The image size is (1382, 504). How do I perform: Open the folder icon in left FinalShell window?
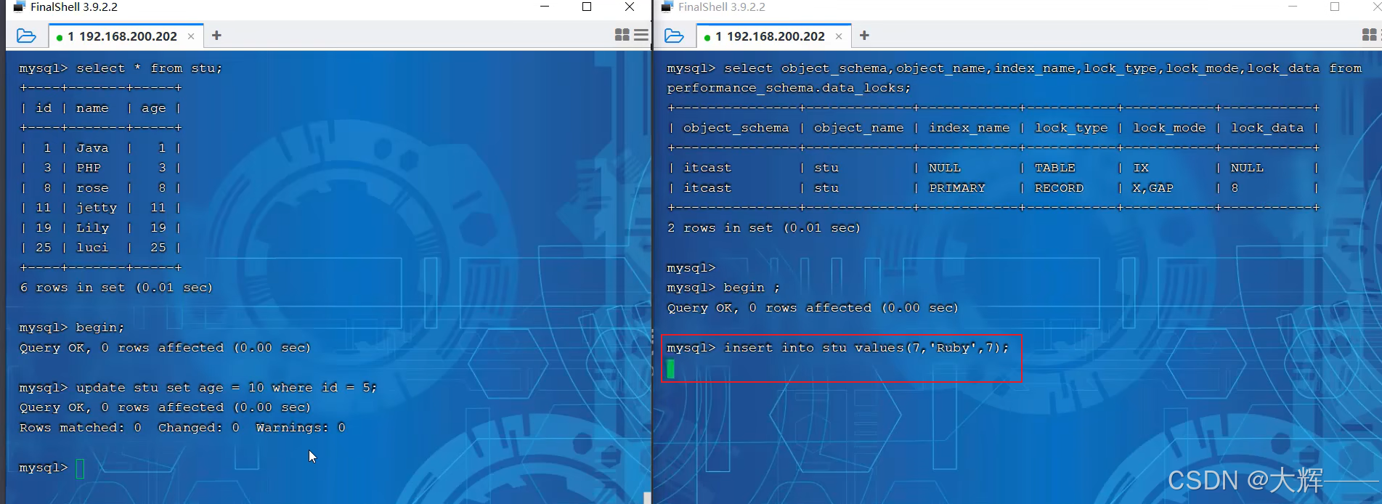26,36
